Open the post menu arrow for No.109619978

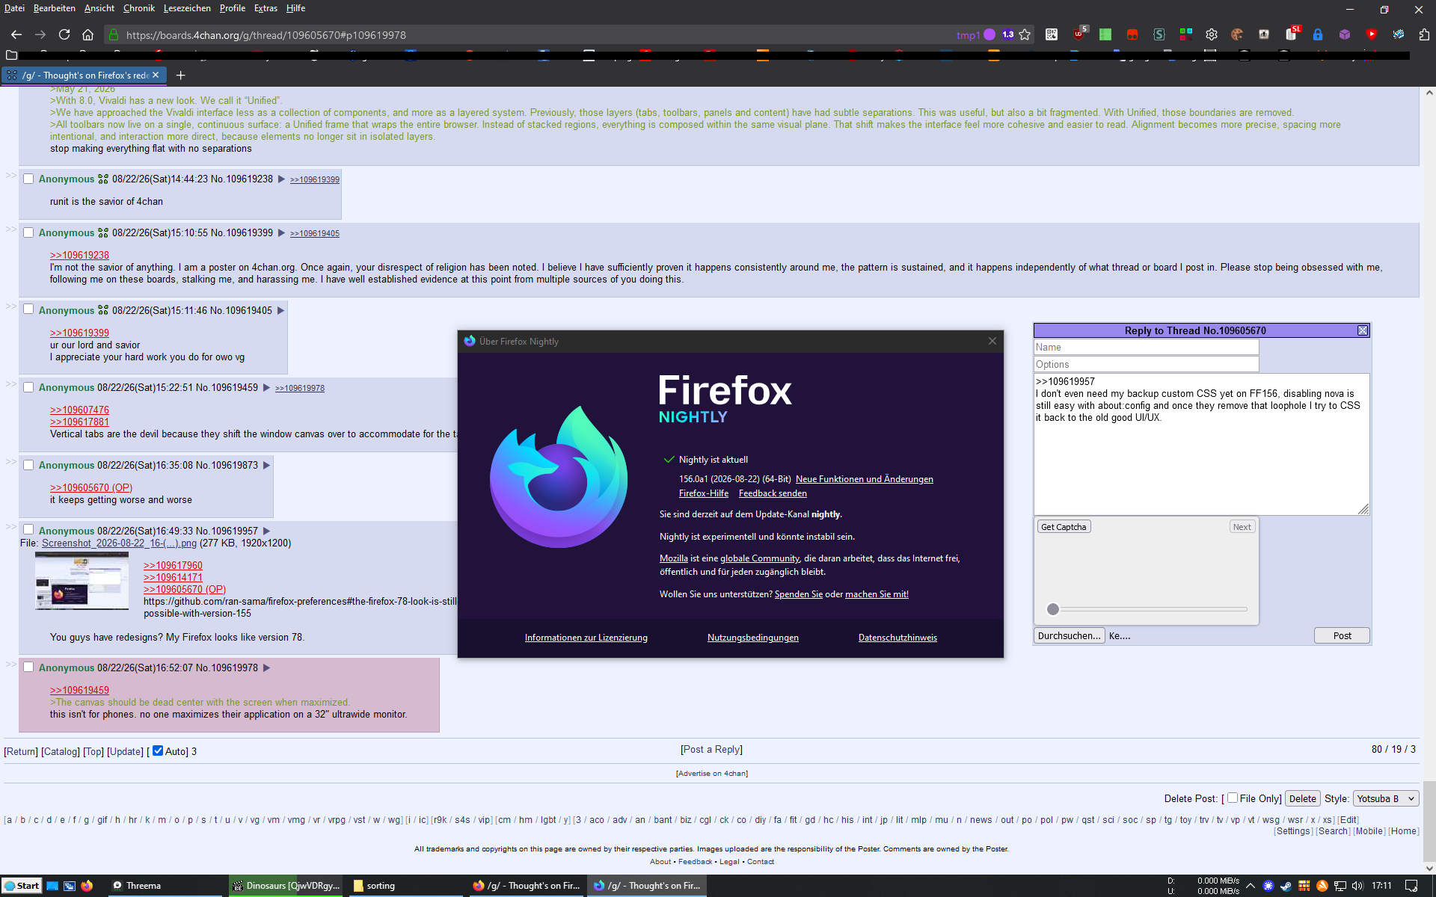[266, 668]
